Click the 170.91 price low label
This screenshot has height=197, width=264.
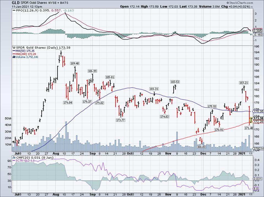pyautogui.click(x=219, y=130)
